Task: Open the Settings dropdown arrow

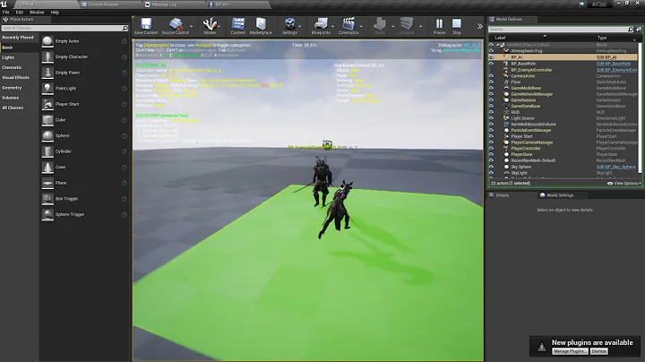Action: pyautogui.click(x=299, y=26)
